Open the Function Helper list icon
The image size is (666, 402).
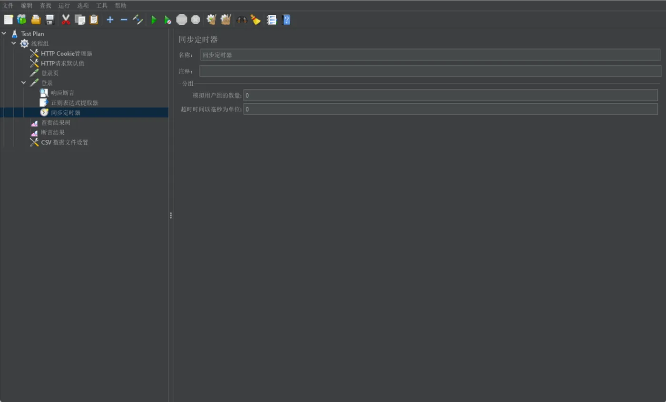click(272, 20)
